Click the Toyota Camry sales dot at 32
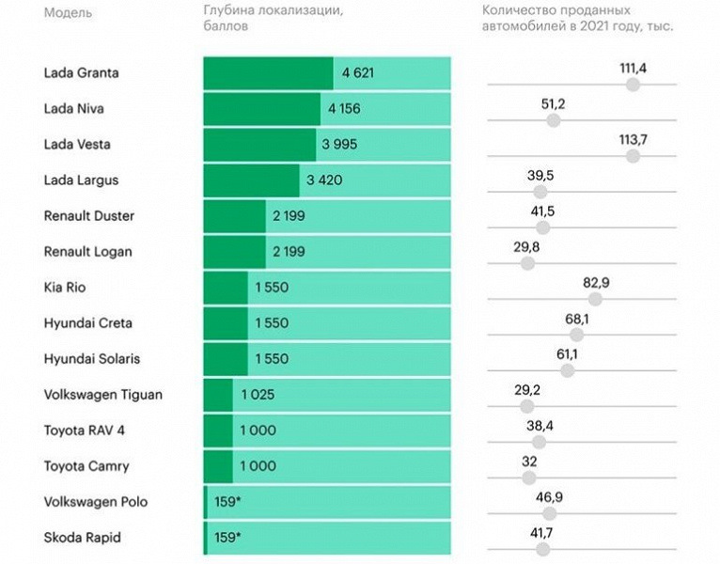This screenshot has height=564, width=720. coord(529,478)
